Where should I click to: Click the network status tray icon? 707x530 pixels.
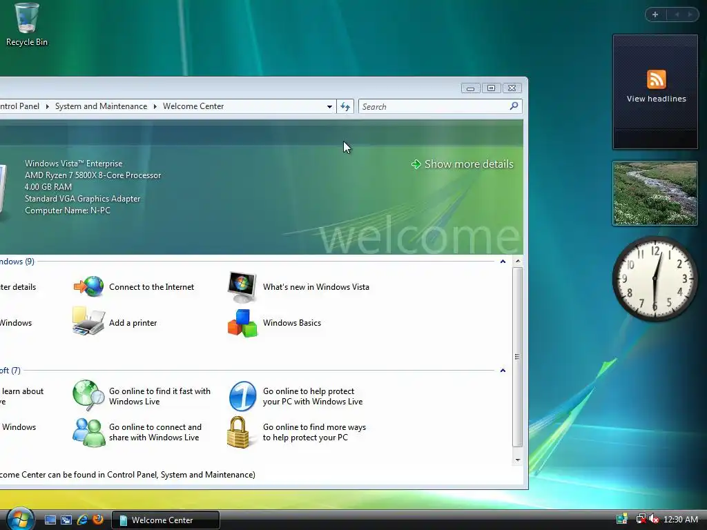[640, 519]
